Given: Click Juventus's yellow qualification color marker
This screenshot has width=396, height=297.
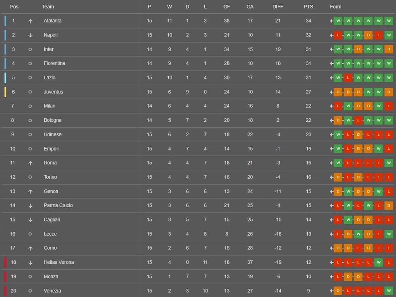Looking at the screenshot, I should coord(6,92).
